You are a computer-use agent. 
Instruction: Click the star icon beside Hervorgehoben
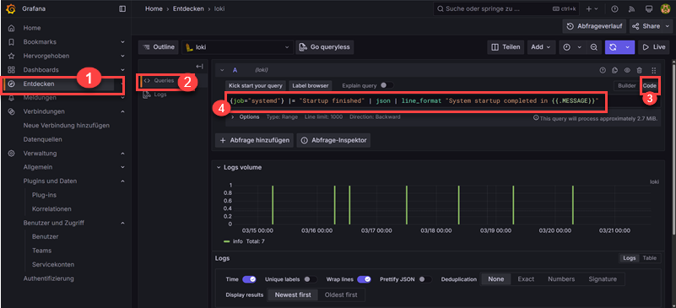tap(12, 56)
